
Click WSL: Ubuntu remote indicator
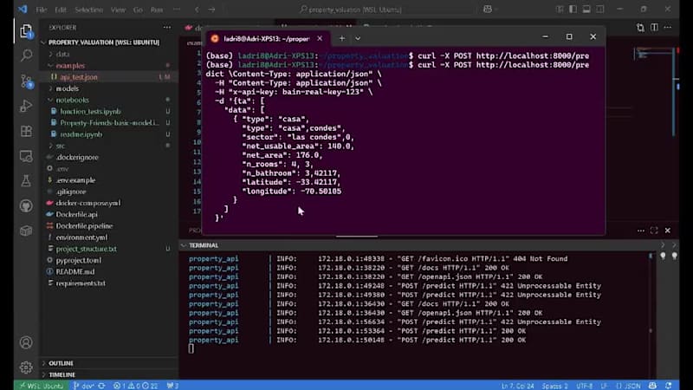point(42,386)
